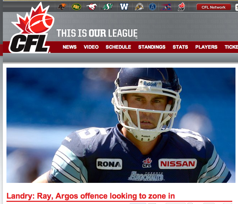Open the Hamilton Tiger-Cats logo
The image size is (238, 204).
(x=139, y=7)
